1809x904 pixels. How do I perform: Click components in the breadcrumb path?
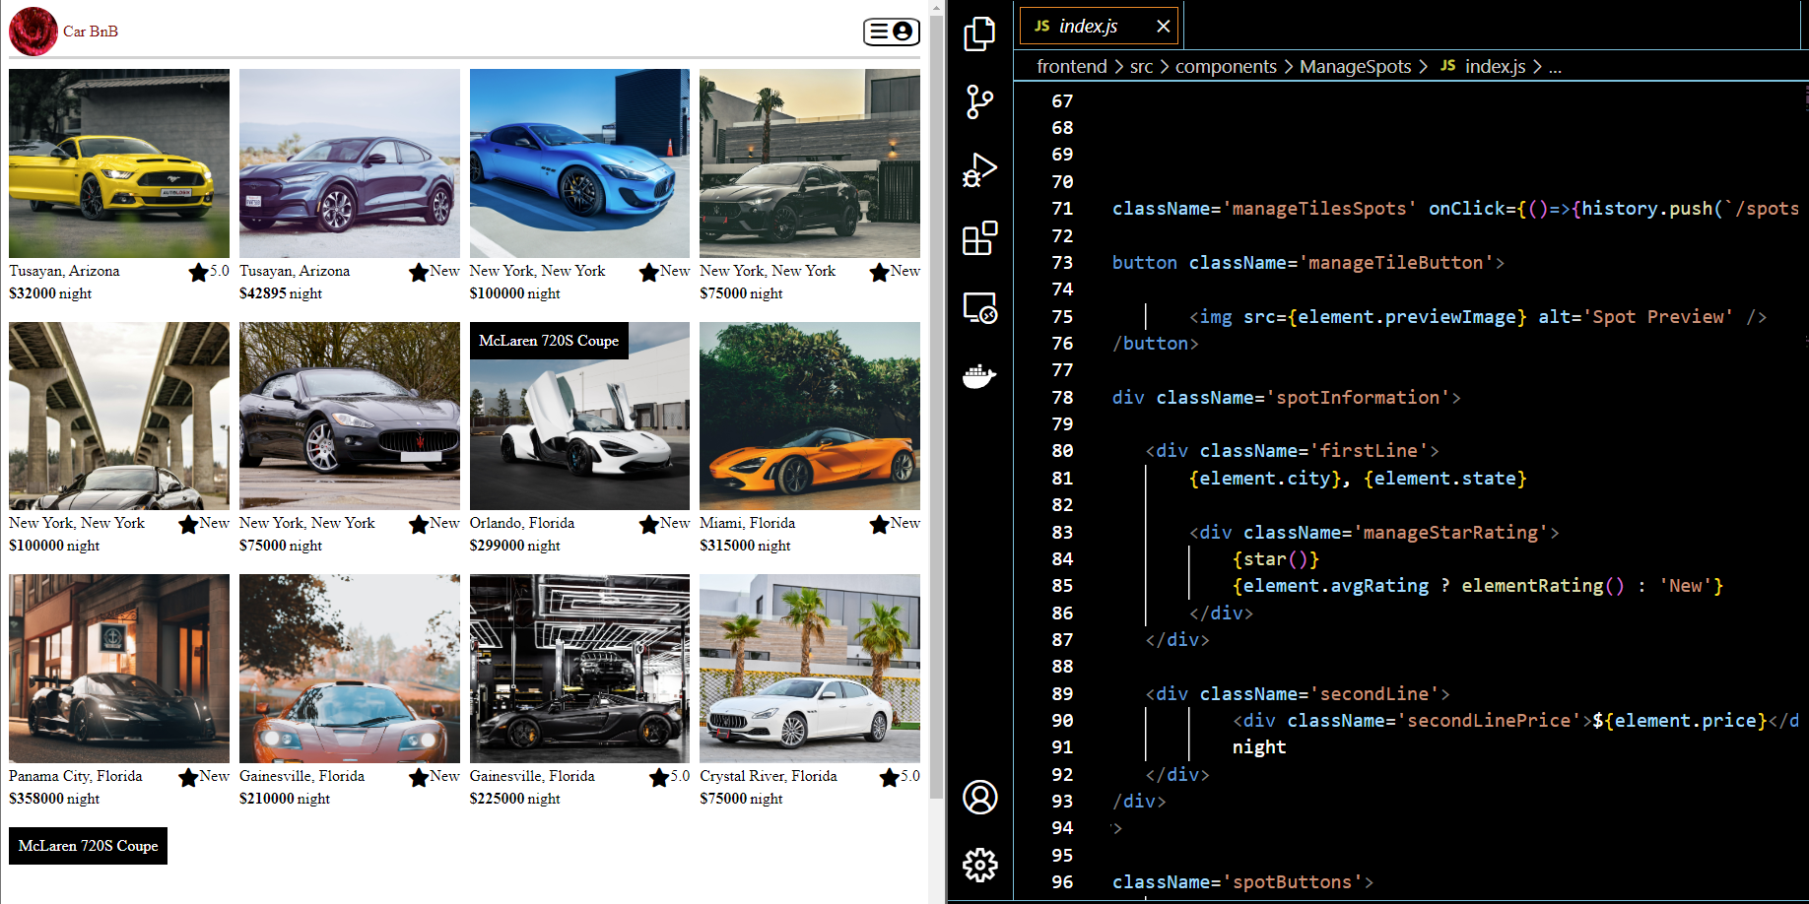pos(1225,66)
